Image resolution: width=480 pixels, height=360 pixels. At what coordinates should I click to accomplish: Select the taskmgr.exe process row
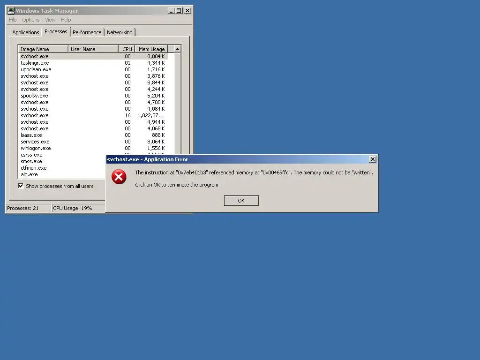click(94, 63)
